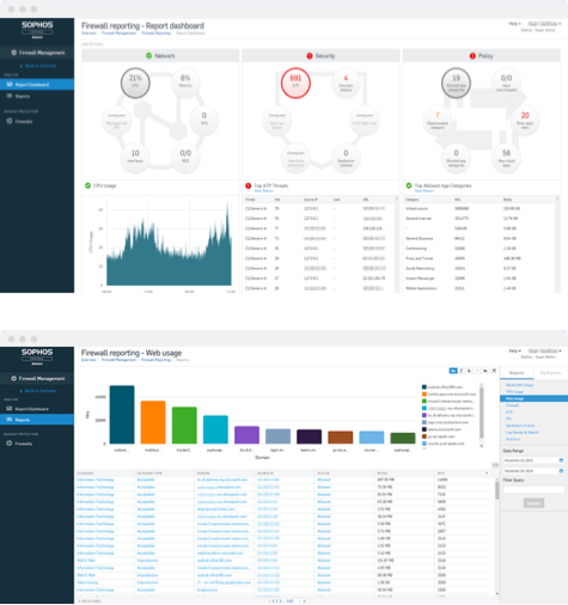Open View Report link under Top ATP Threats
This screenshot has height=605, width=568.
click(262, 191)
